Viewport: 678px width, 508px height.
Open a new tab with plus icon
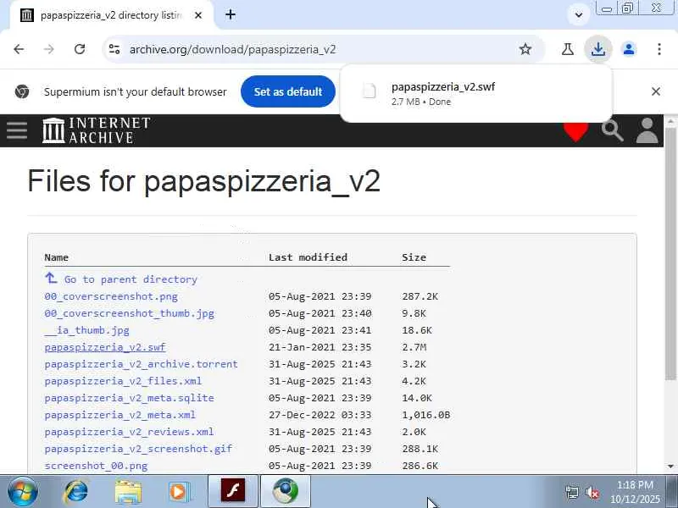[x=231, y=14]
